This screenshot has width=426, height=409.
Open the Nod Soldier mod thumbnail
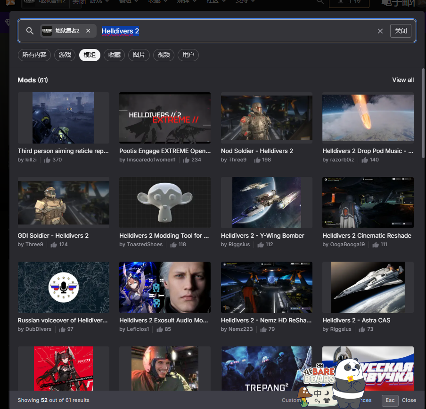click(x=267, y=118)
